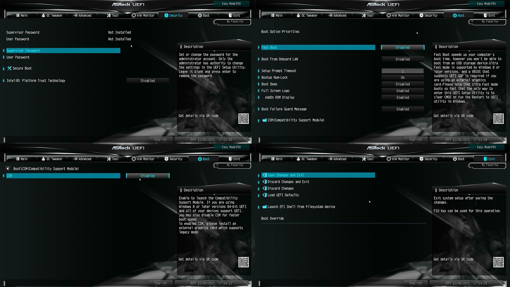Image resolution: width=510 pixels, height=287 pixels.
Task: Select the cyan highlighted Exit tab
Action: (x=489, y=159)
